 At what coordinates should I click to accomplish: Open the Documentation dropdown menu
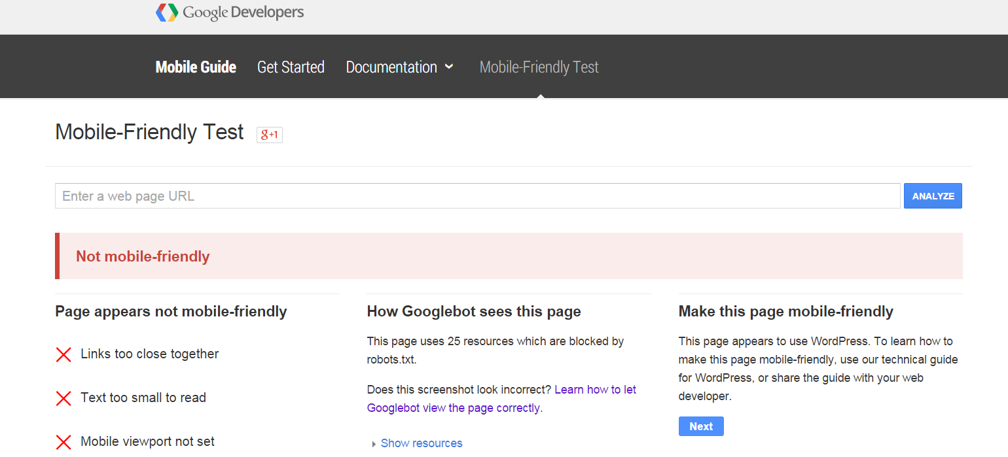tap(399, 67)
